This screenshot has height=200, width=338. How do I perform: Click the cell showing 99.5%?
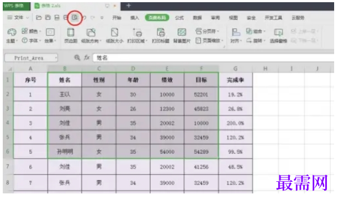point(235,152)
